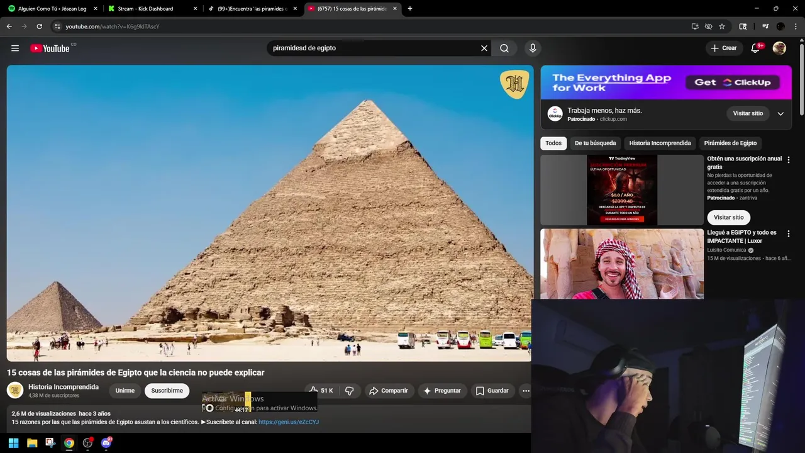Select the Historia Incomprendida chip
Screen dimensions: 805x453
660,143
